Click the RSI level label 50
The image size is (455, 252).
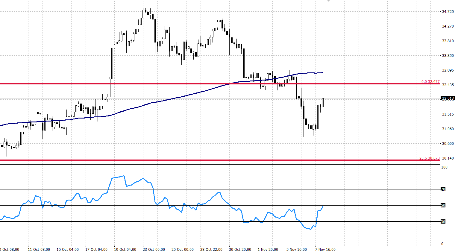[x=443, y=205]
